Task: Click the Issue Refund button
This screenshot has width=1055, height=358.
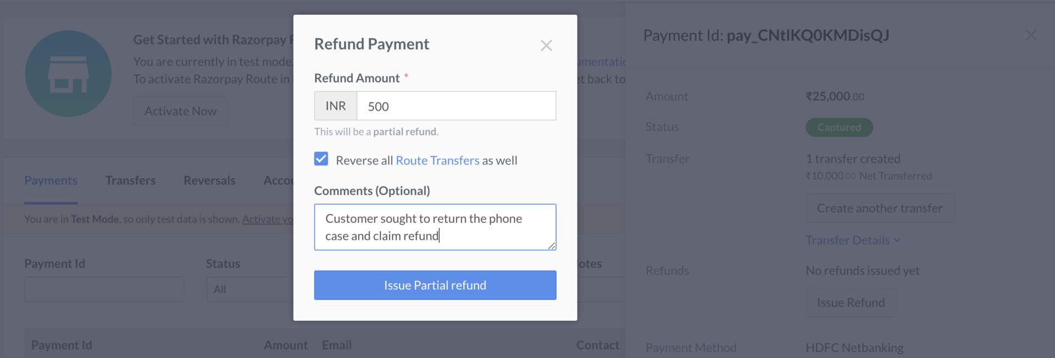Action: 851,302
